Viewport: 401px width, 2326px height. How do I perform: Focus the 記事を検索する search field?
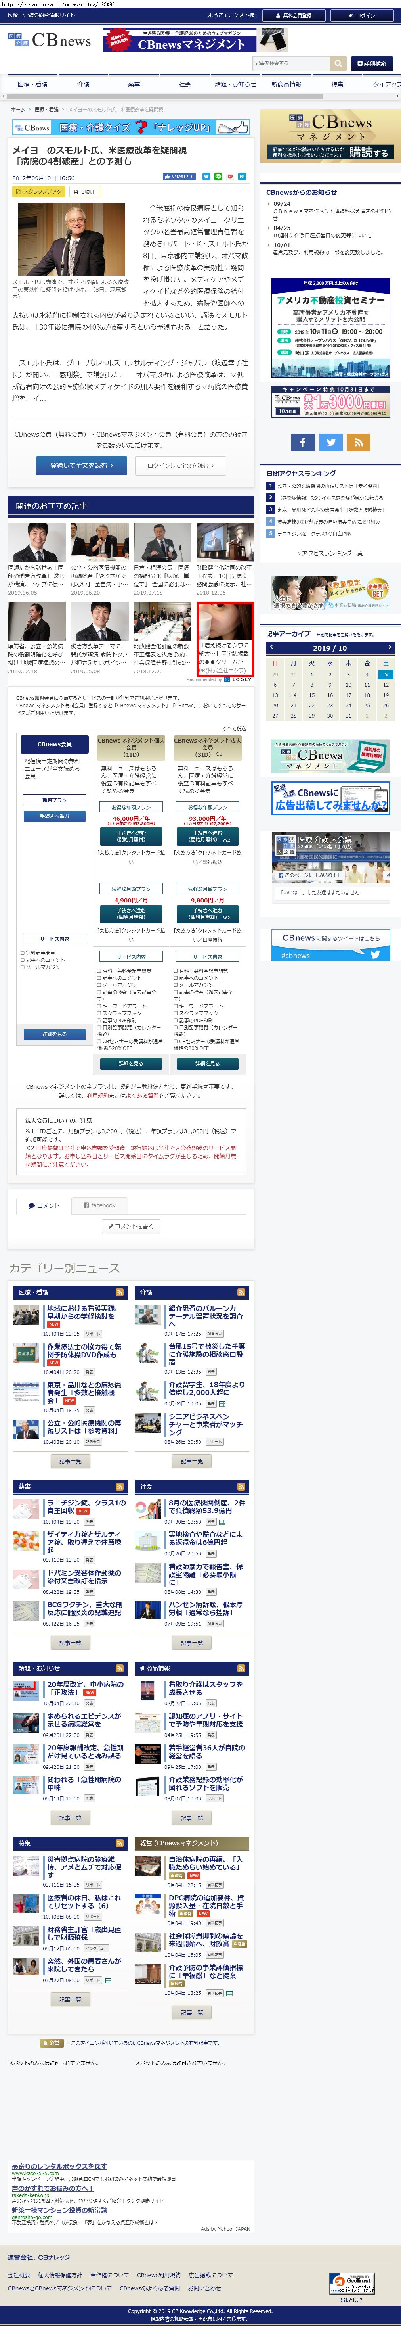291,63
